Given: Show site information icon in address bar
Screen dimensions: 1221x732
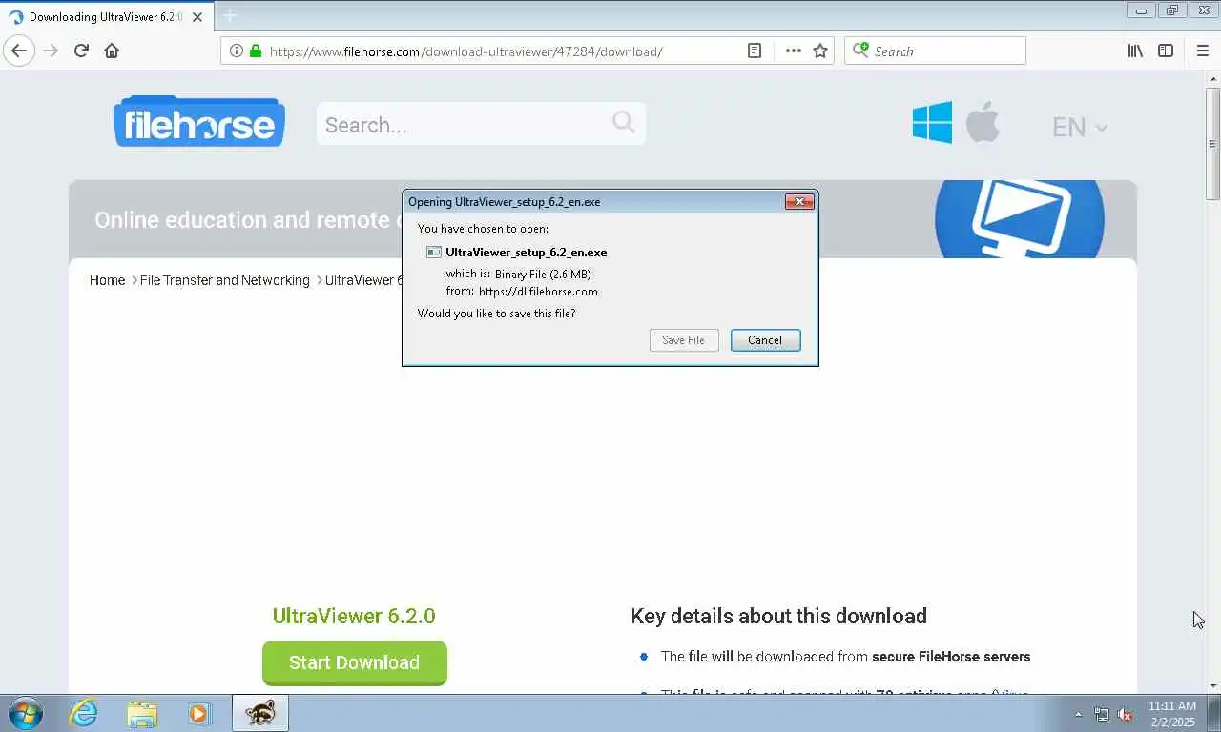Looking at the screenshot, I should tap(237, 51).
